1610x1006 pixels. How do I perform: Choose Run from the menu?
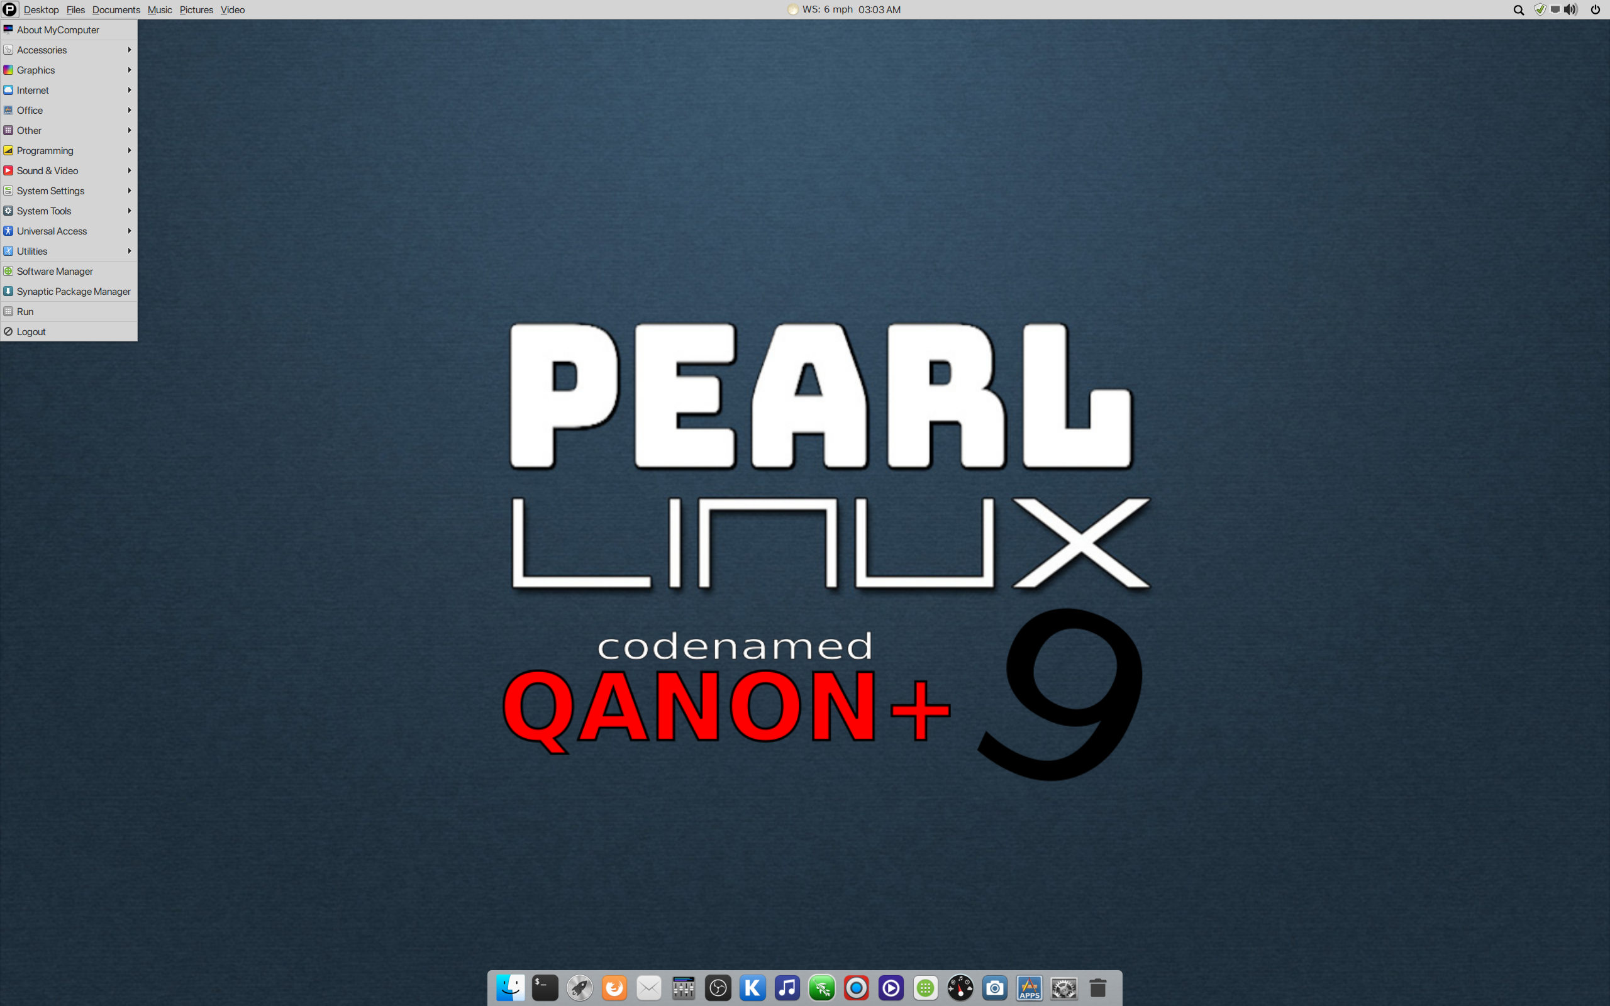[69, 311]
